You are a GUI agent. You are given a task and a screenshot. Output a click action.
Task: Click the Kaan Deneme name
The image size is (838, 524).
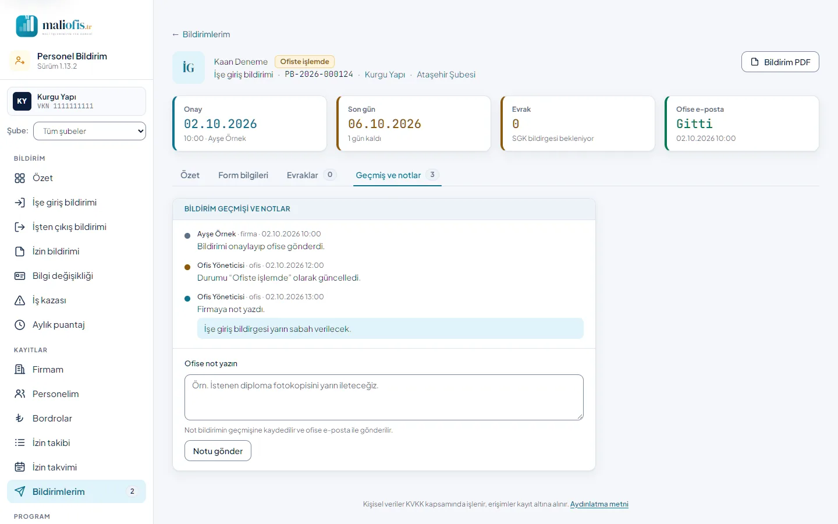click(241, 62)
